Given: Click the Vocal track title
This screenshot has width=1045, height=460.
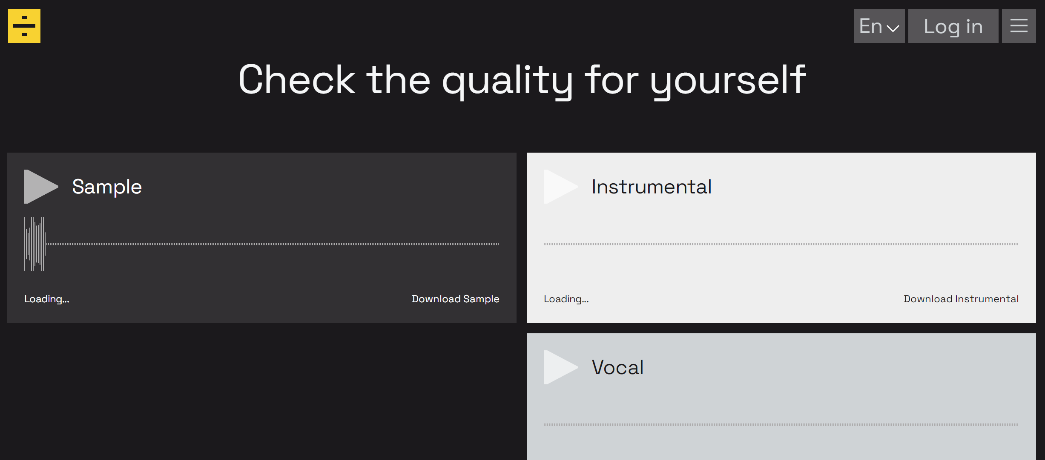Looking at the screenshot, I should tap(617, 367).
